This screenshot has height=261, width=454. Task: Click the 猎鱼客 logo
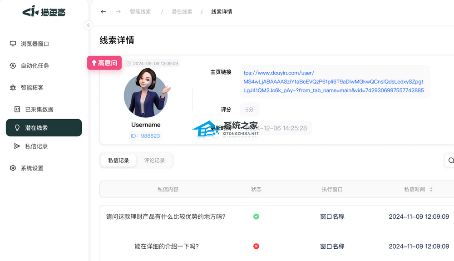[x=44, y=12]
